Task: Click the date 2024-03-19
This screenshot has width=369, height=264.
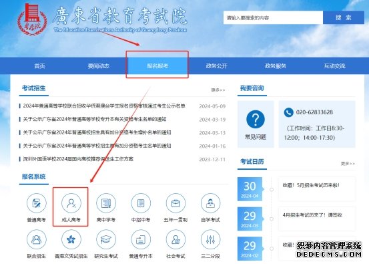Action: click(212, 120)
